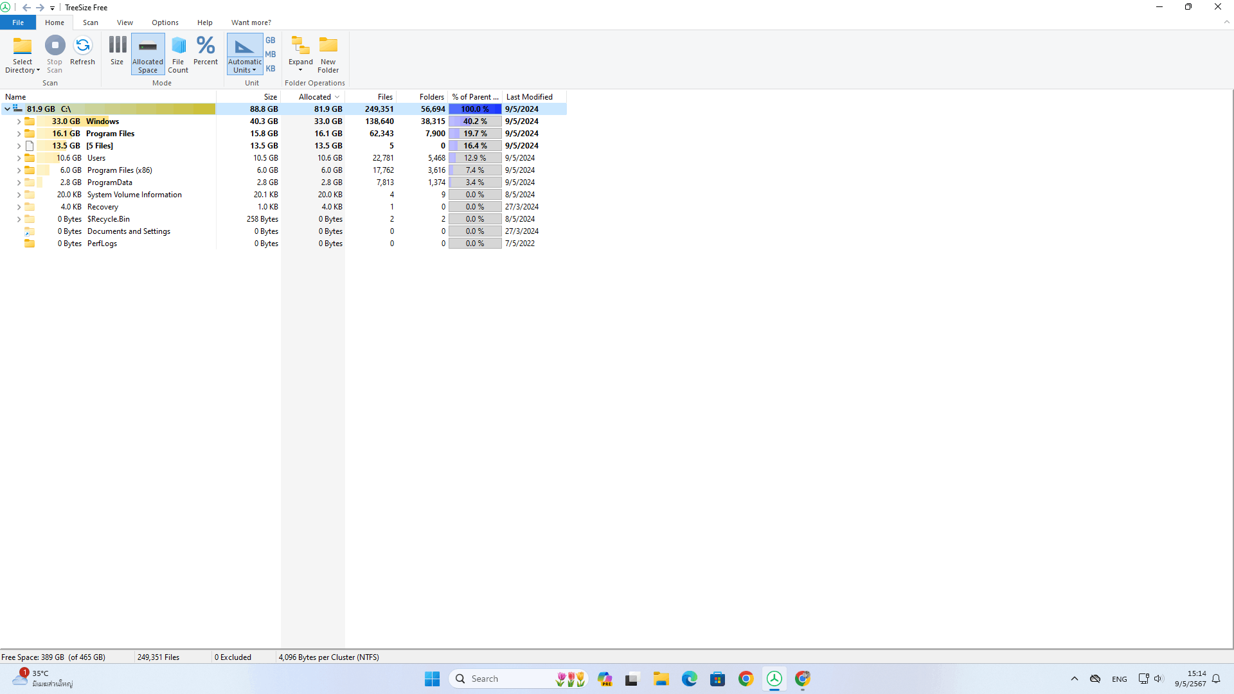The width and height of the screenshot is (1234, 694).
Task: Click the Want more? link tab
Action: [251, 22]
